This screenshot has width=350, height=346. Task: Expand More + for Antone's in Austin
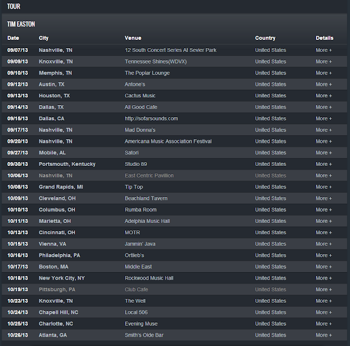tap(324, 84)
